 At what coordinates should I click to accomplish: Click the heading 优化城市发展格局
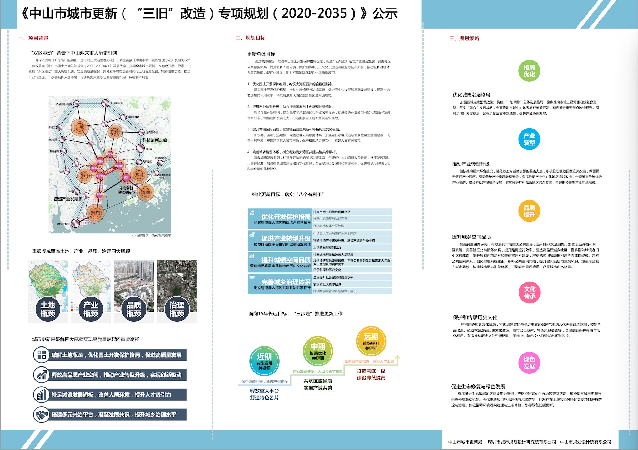(x=471, y=95)
